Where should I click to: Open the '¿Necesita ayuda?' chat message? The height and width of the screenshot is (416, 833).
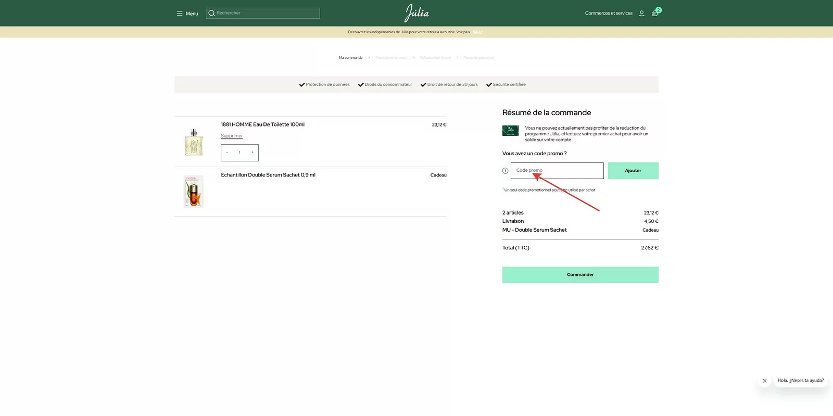click(801, 381)
